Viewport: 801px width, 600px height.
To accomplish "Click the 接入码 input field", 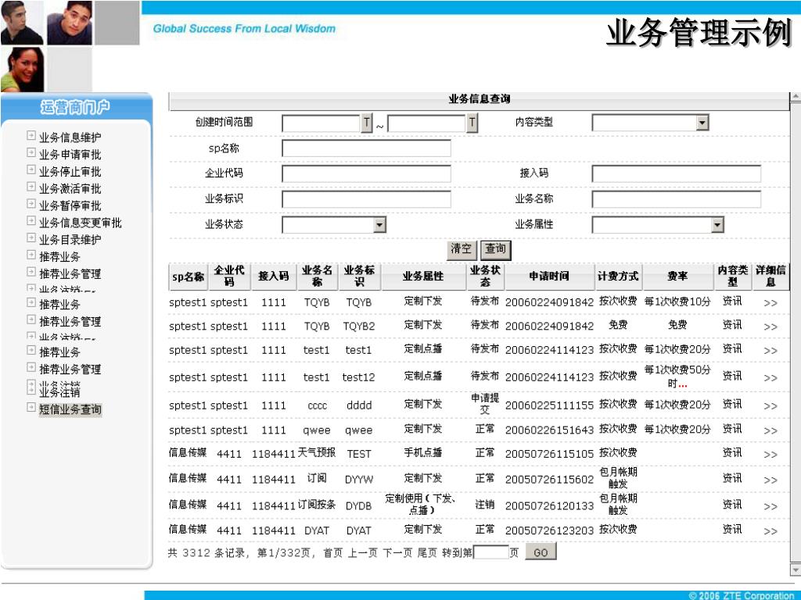I will pos(677,174).
